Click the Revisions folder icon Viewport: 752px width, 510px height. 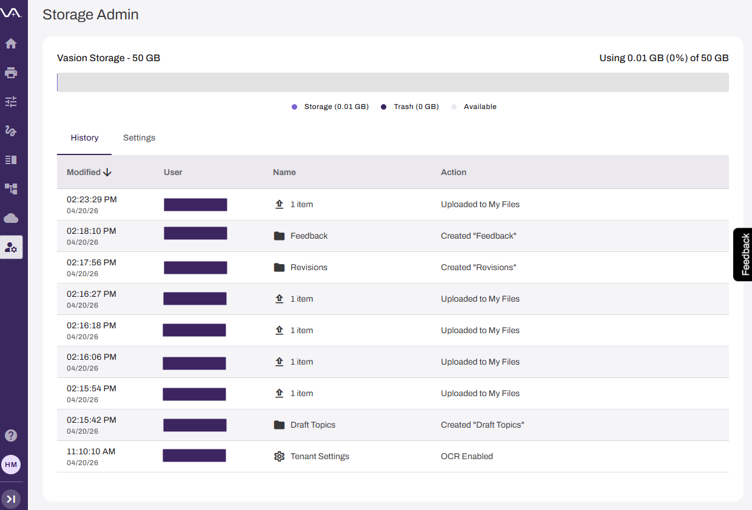click(279, 268)
